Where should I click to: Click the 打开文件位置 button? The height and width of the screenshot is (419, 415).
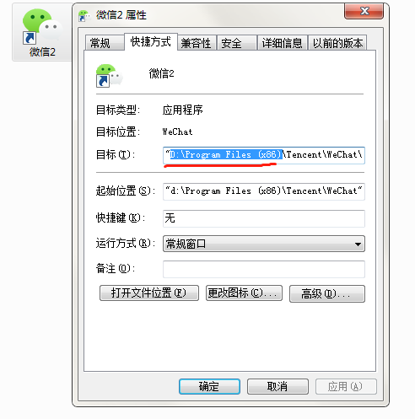pyautogui.click(x=149, y=293)
